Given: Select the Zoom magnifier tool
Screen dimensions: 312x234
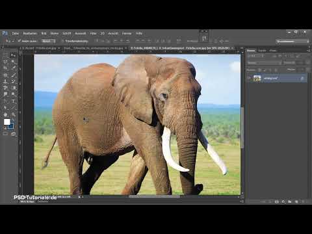Looking at the screenshot, I should point(13,114).
